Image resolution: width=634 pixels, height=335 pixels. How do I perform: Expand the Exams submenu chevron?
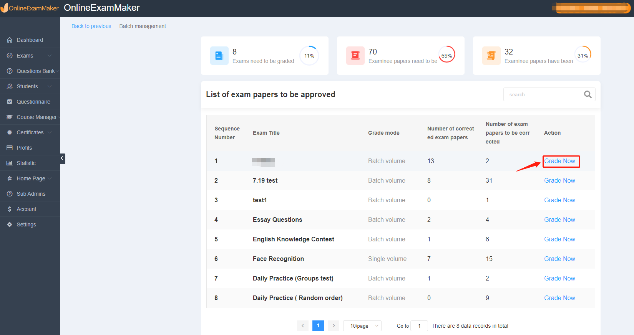[50, 56]
